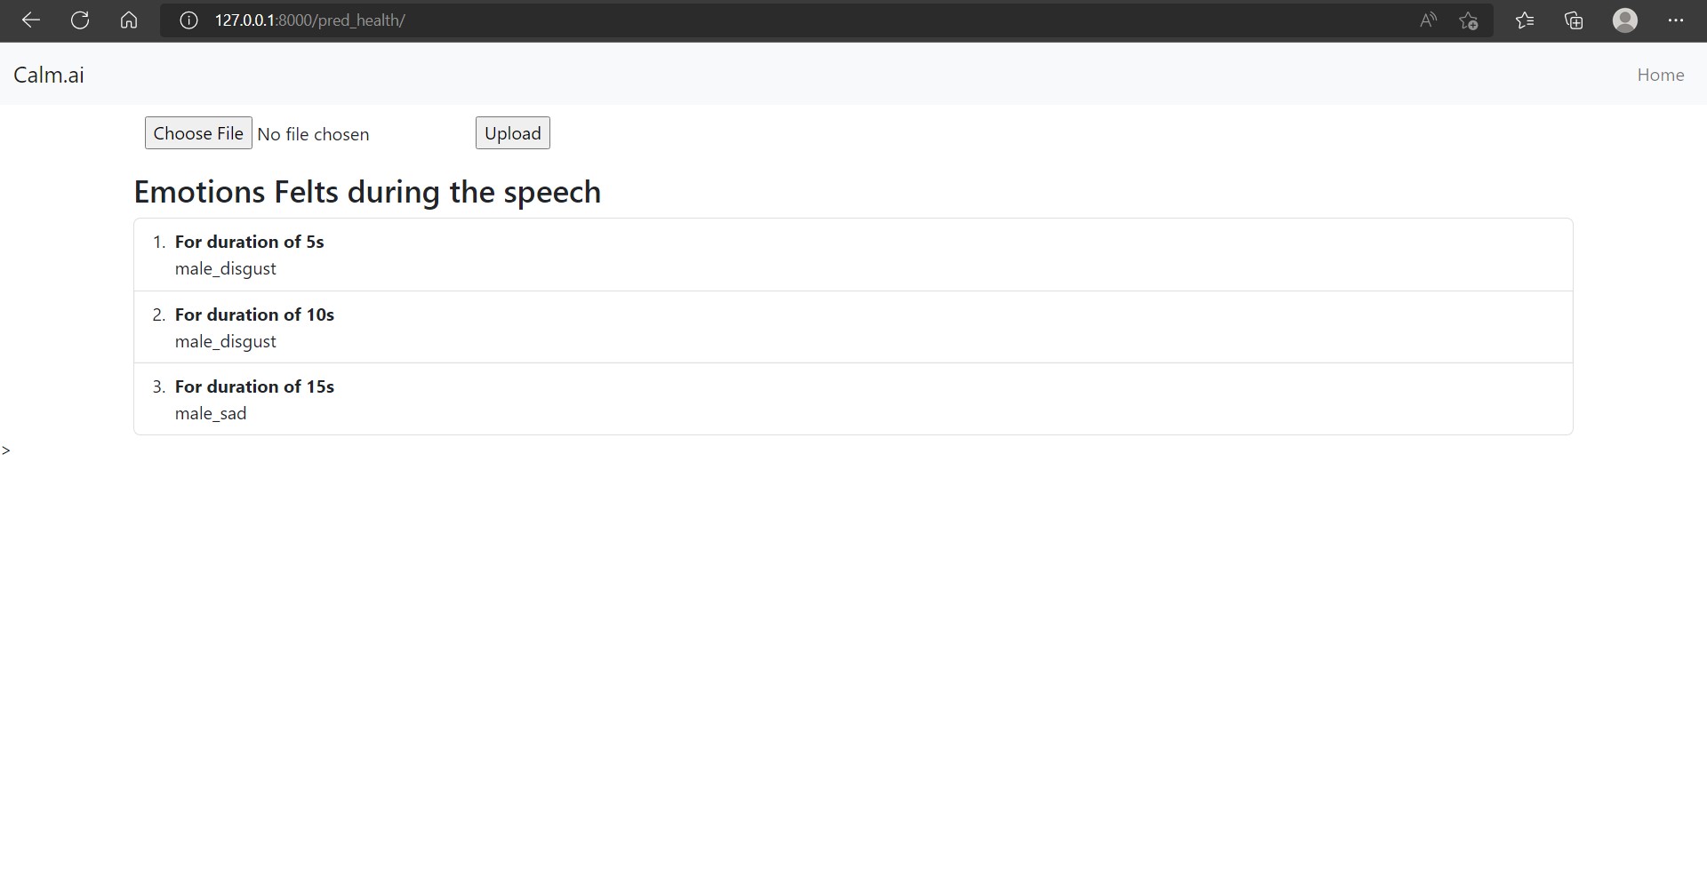The image size is (1707, 876).
Task: Open the Favorites list icon
Action: [1525, 20]
